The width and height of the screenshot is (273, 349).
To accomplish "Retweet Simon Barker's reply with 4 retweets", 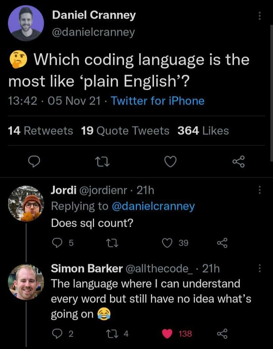I will pyautogui.click(x=112, y=334).
